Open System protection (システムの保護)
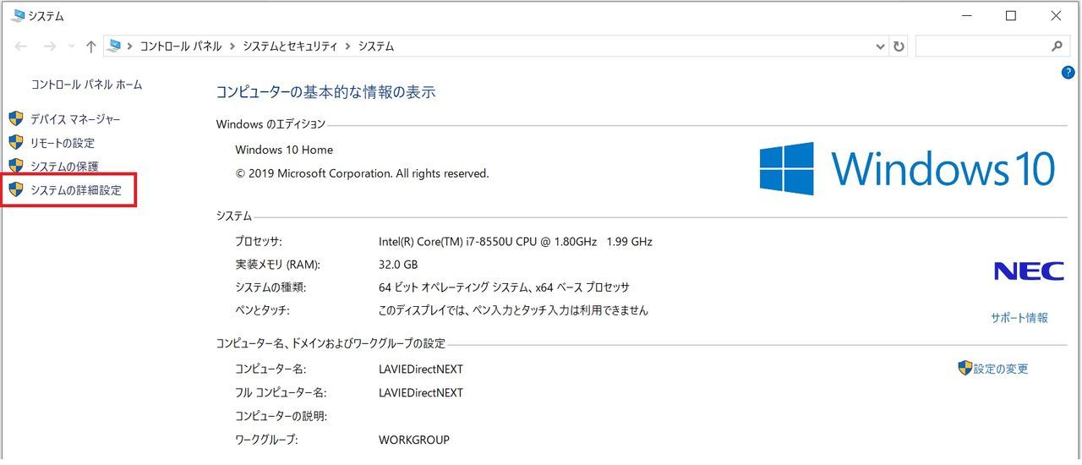 64,167
